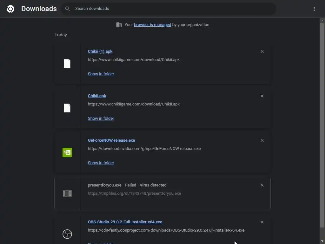The width and height of the screenshot is (325, 244).
Task: Open the three-dot more actions menu
Action: point(314,9)
